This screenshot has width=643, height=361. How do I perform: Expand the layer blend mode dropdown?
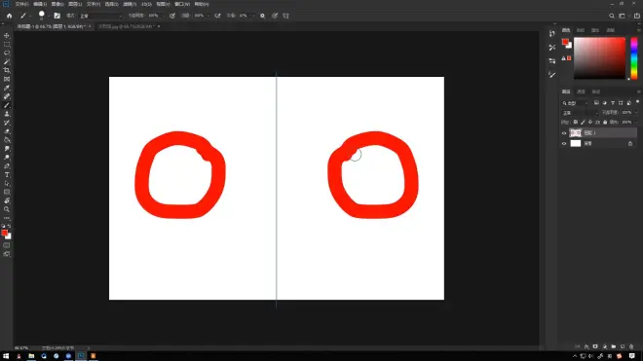tap(580, 113)
